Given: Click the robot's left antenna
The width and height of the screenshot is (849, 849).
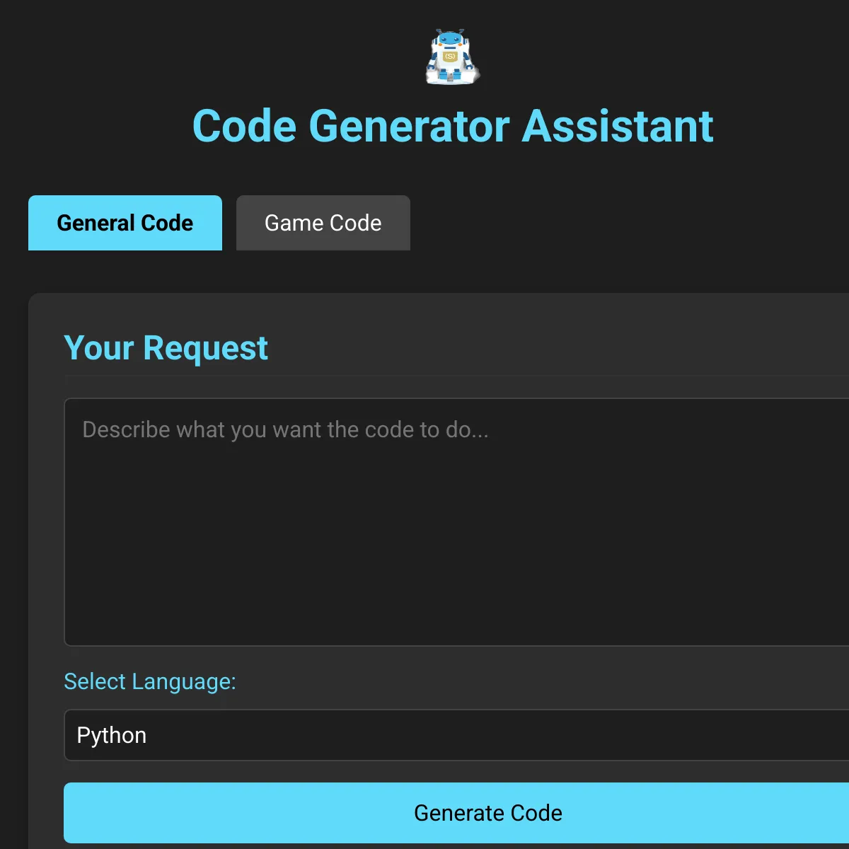Looking at the screenshot, I should pyautogui.click(x=439, y=30).
